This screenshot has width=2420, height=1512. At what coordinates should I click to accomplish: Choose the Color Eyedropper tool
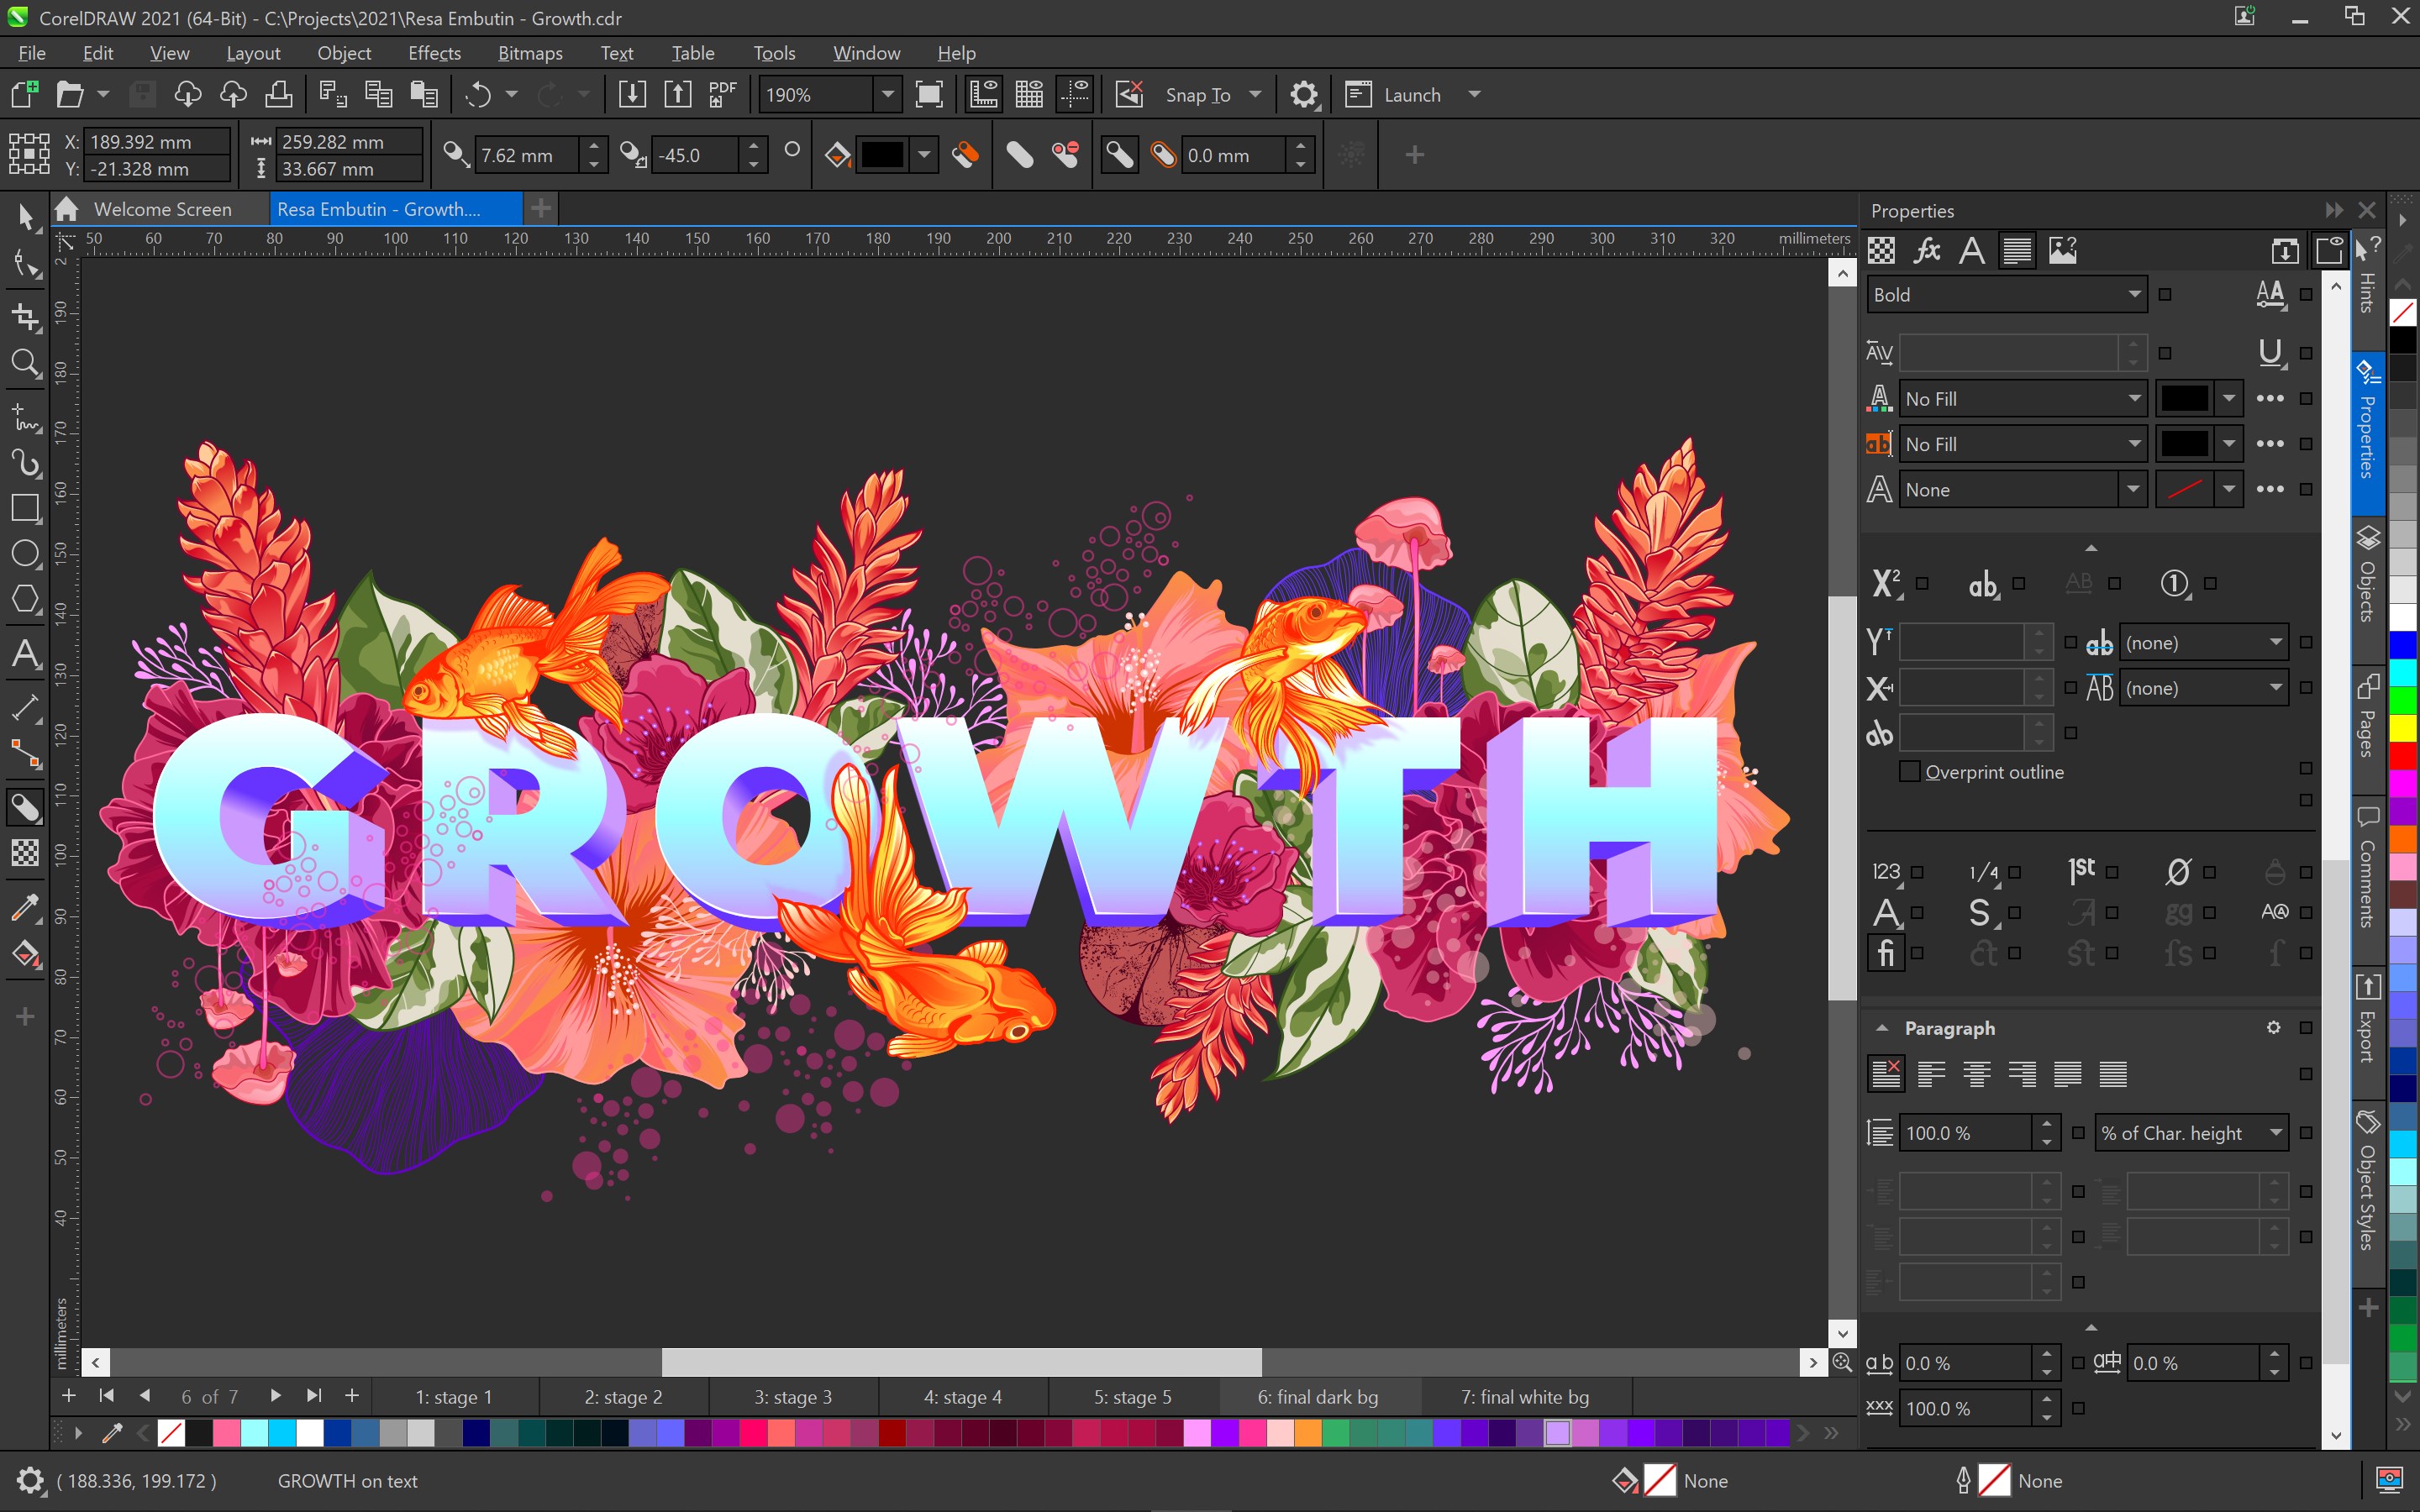click(26, 907)
